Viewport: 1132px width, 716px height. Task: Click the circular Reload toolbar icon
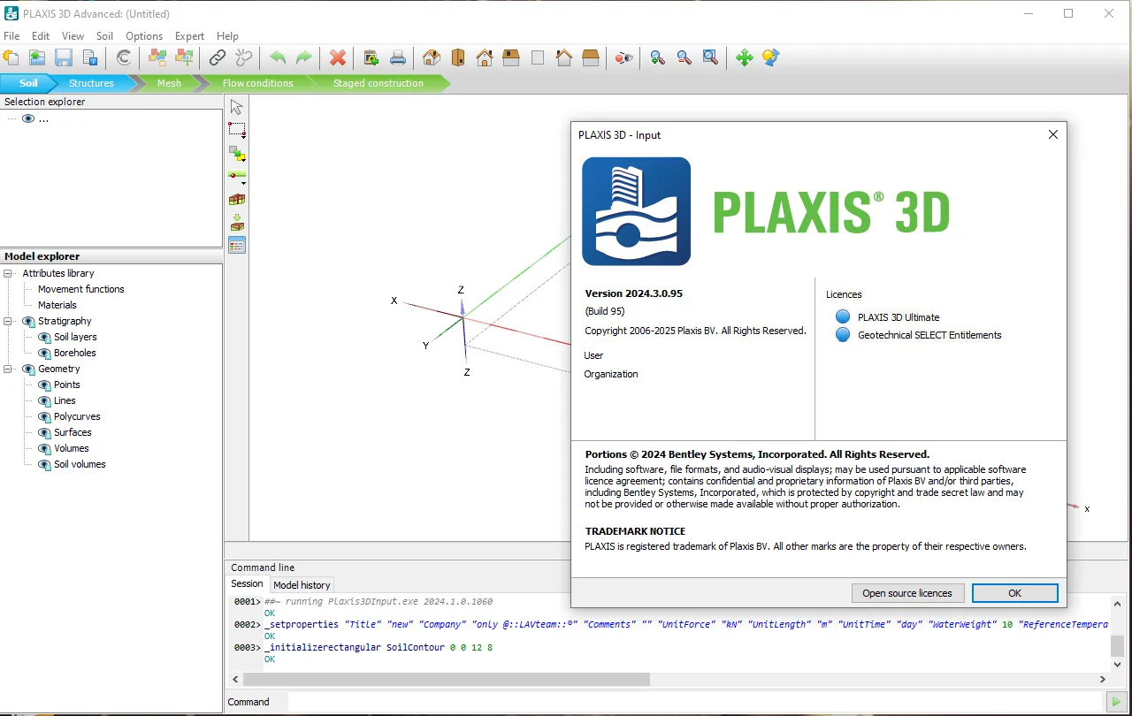tap(124, 57)
